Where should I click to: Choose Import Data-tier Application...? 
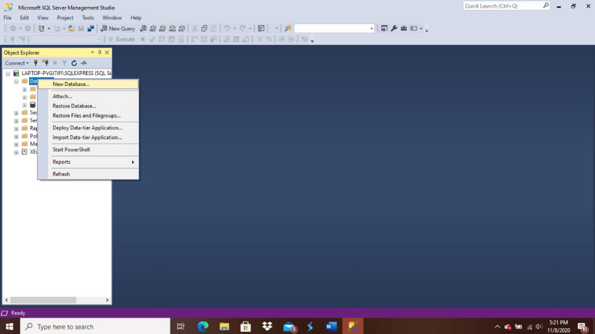(88, 138)
